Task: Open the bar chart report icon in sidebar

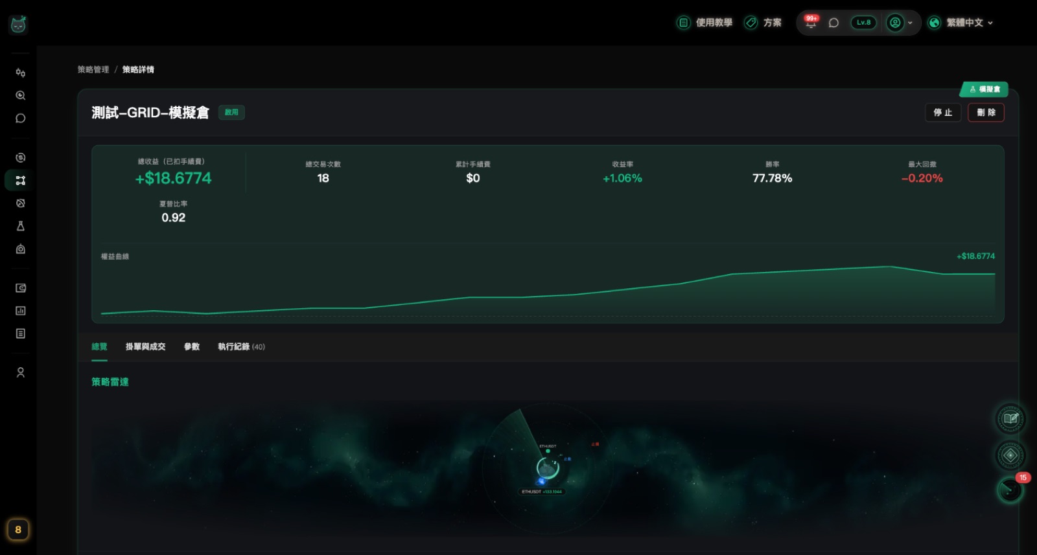Action: click(21, 311)
